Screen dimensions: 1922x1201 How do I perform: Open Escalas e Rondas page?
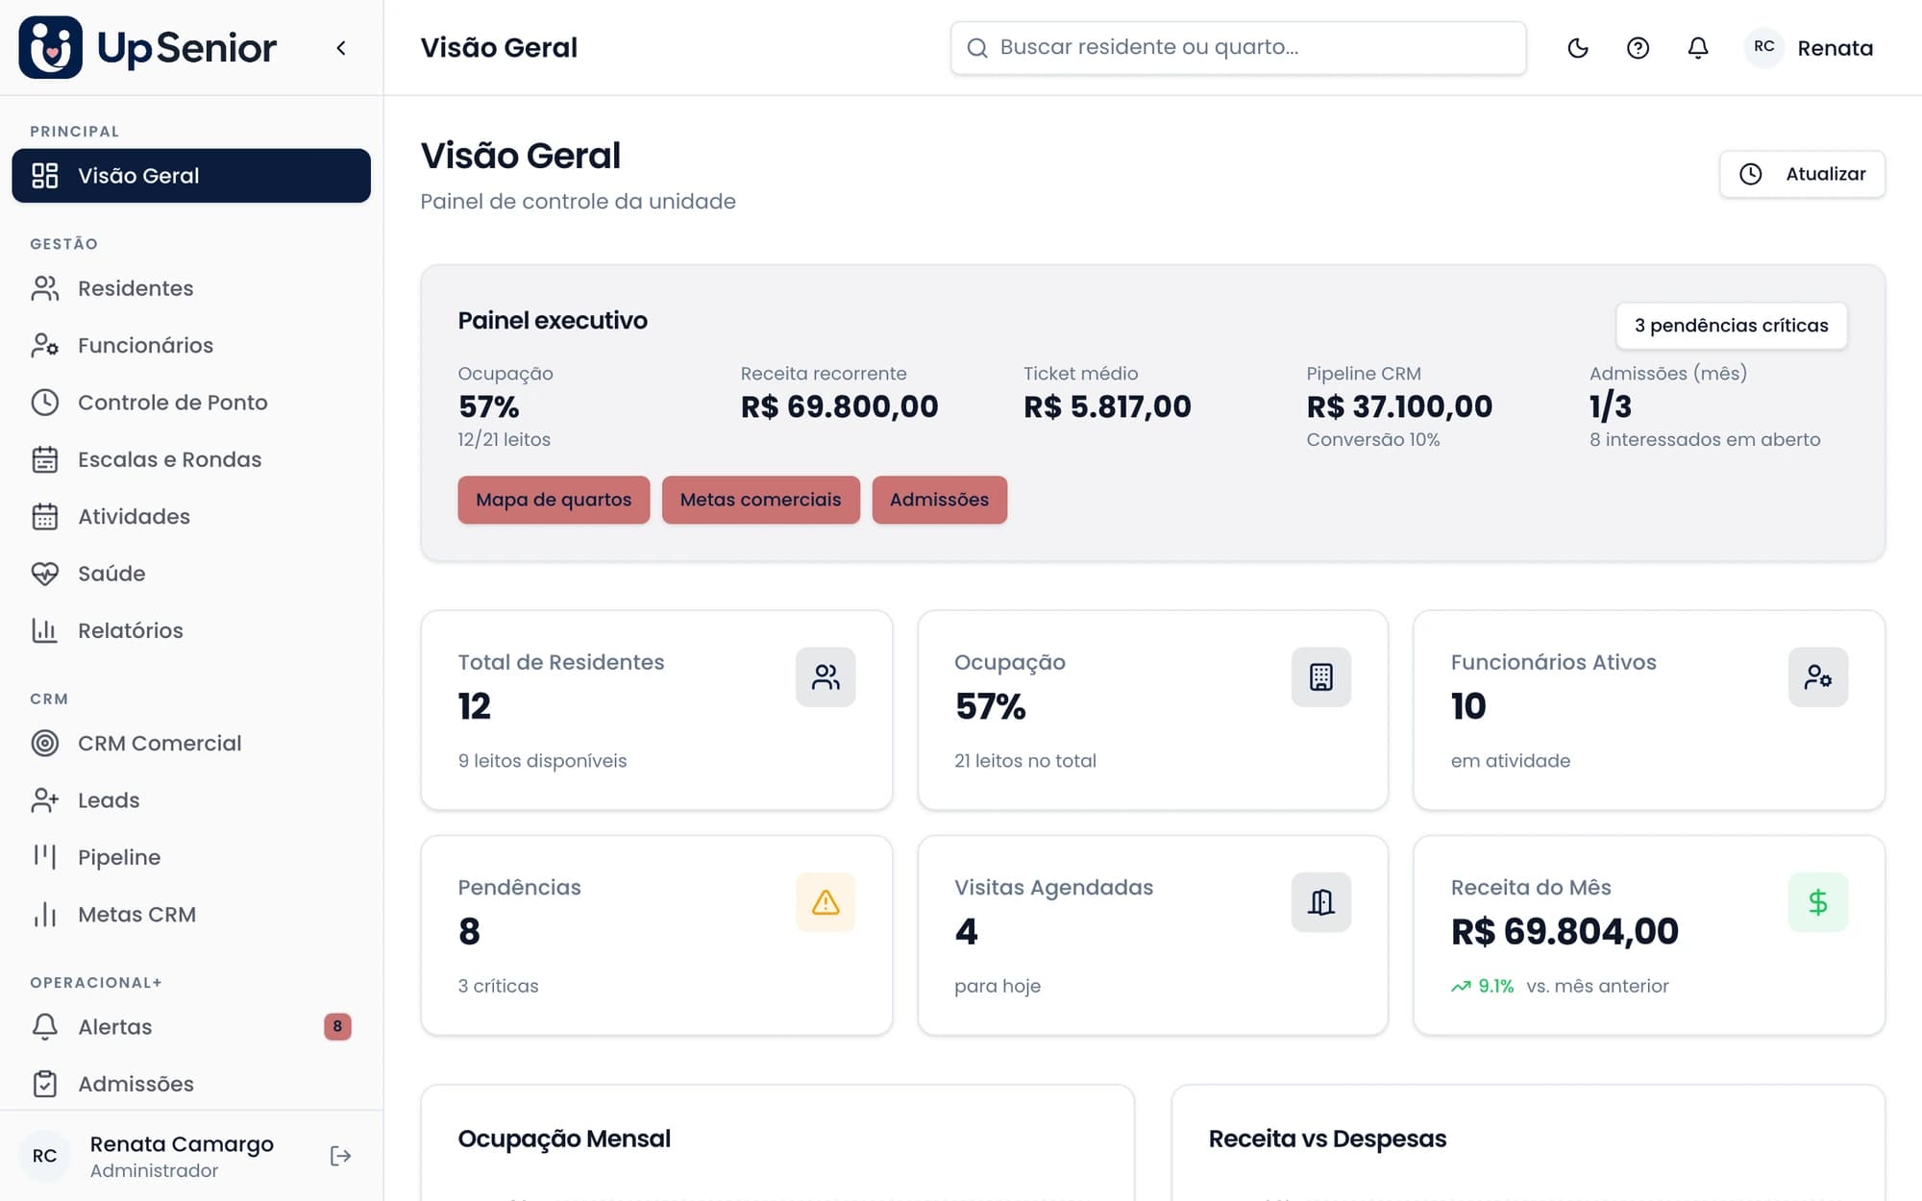point(191,459)
